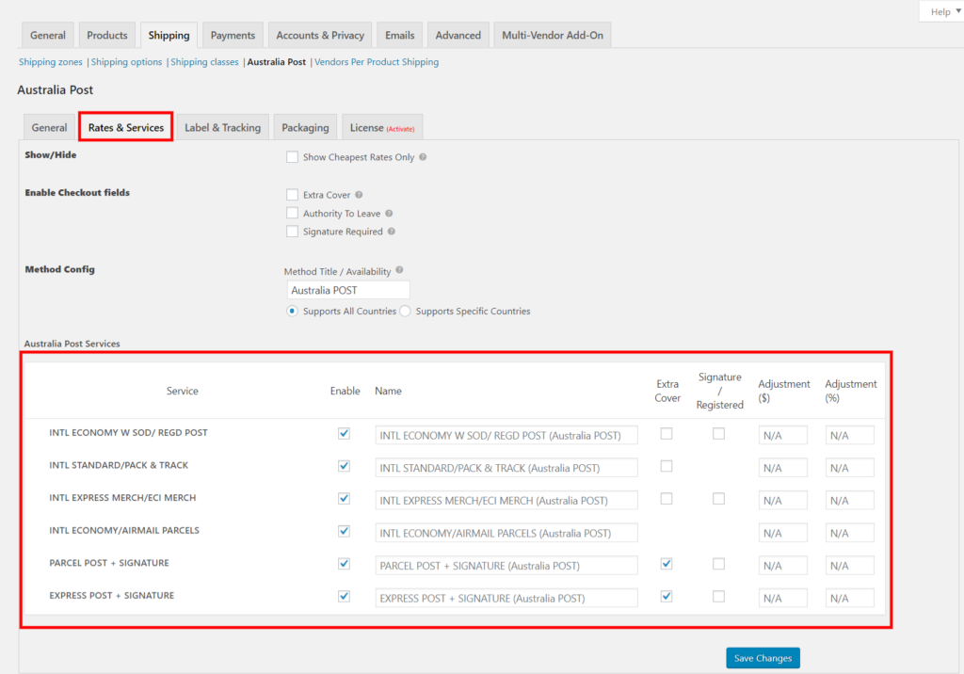
Task: Check the Extra Cover checkout field option
Action: pyautogui.click(x=292, y=193)
